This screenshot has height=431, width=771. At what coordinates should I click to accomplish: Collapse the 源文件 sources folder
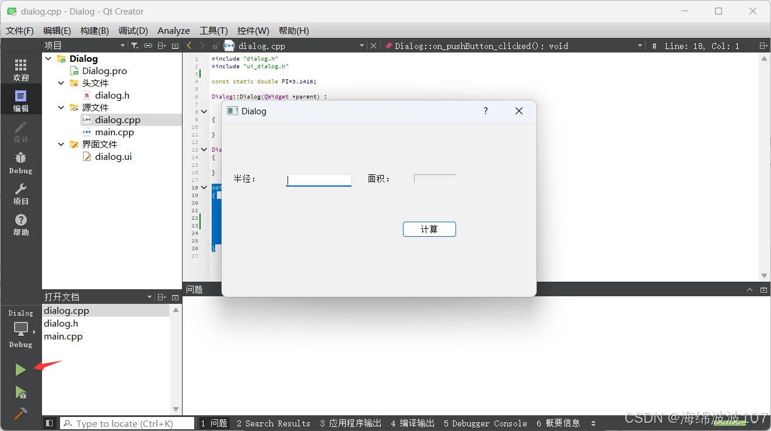[x=61, y=107]
